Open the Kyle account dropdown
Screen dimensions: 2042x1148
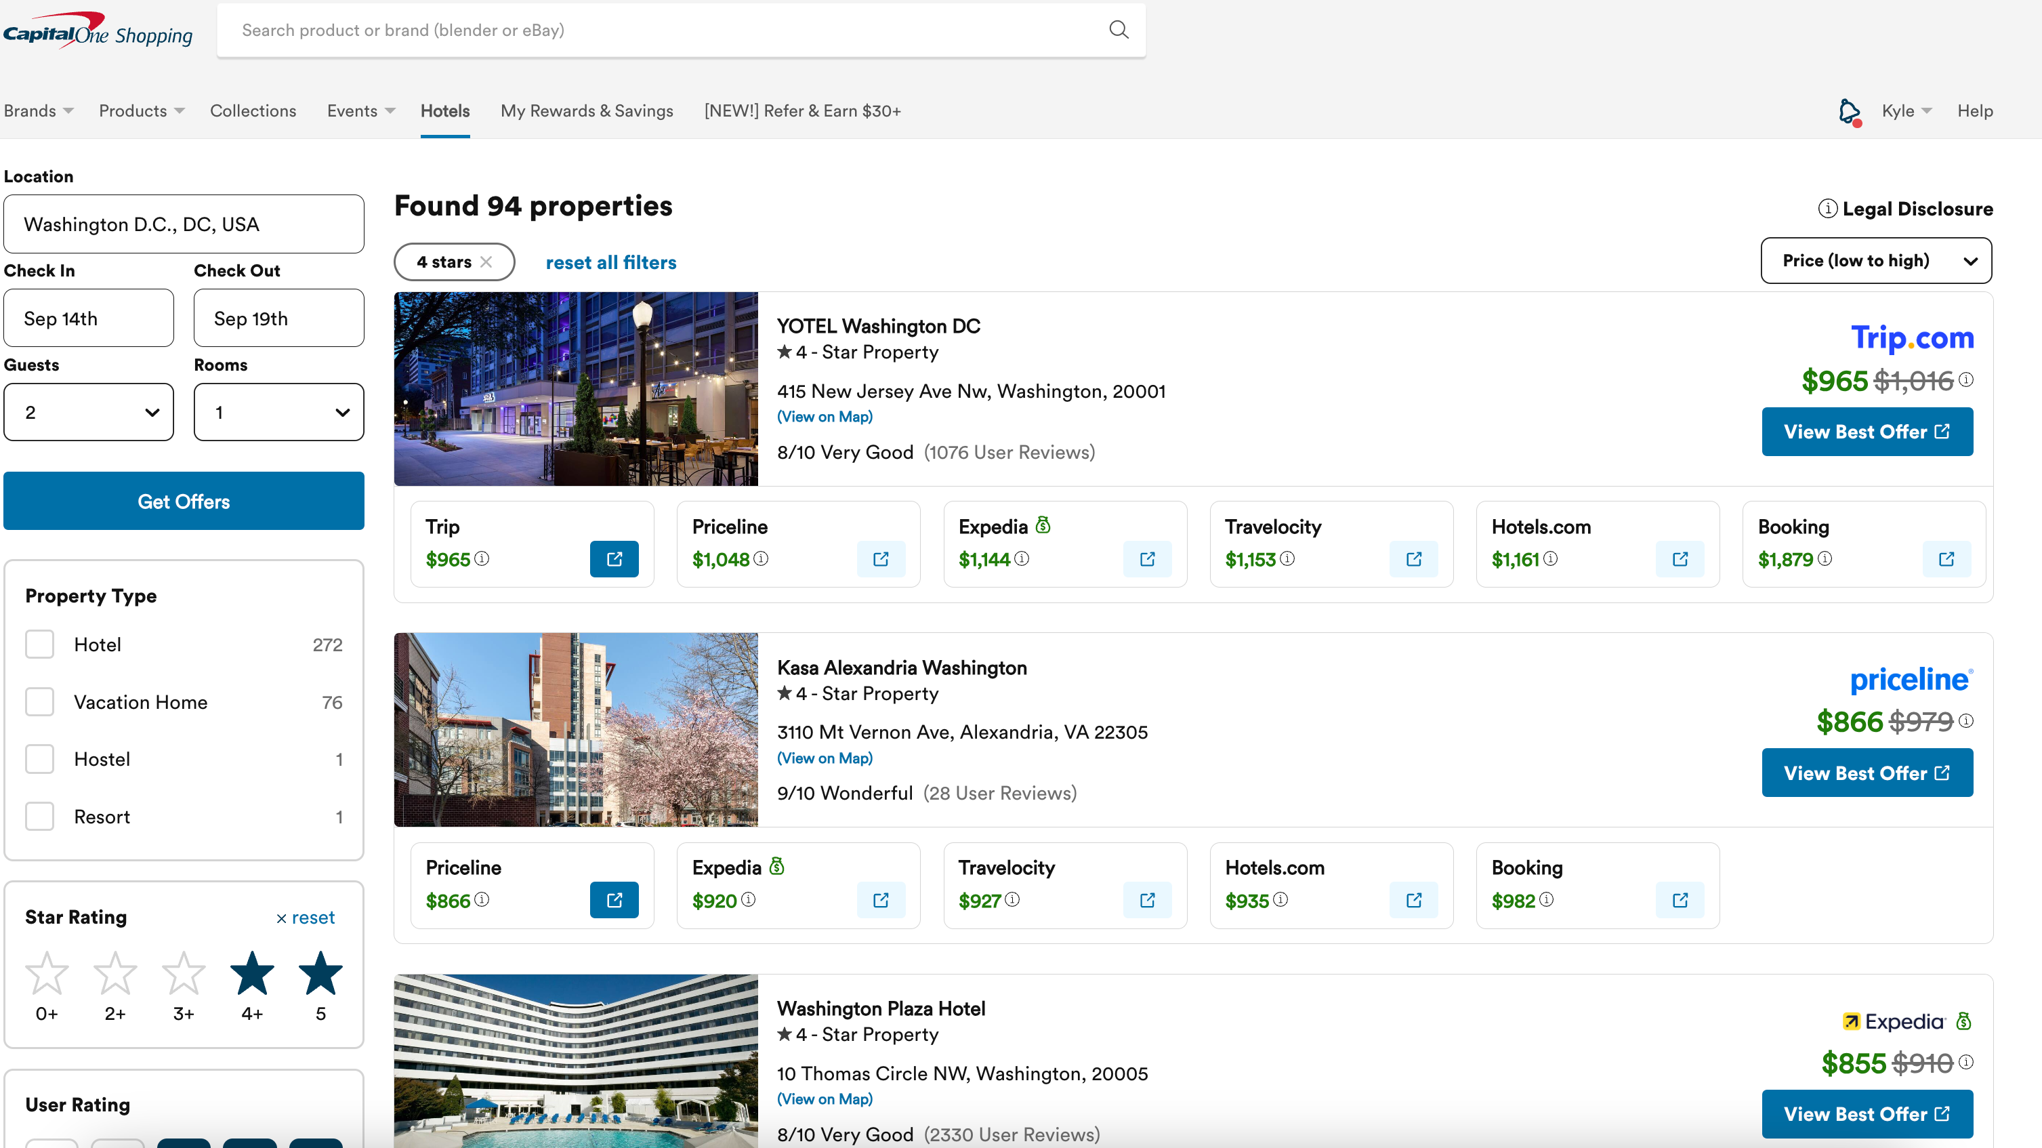pos(1906,111)
